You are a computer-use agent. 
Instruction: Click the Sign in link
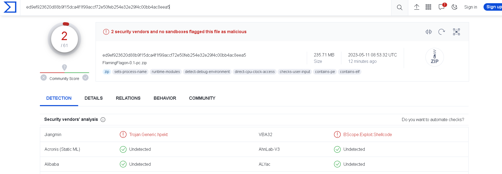tap(470, 7)
